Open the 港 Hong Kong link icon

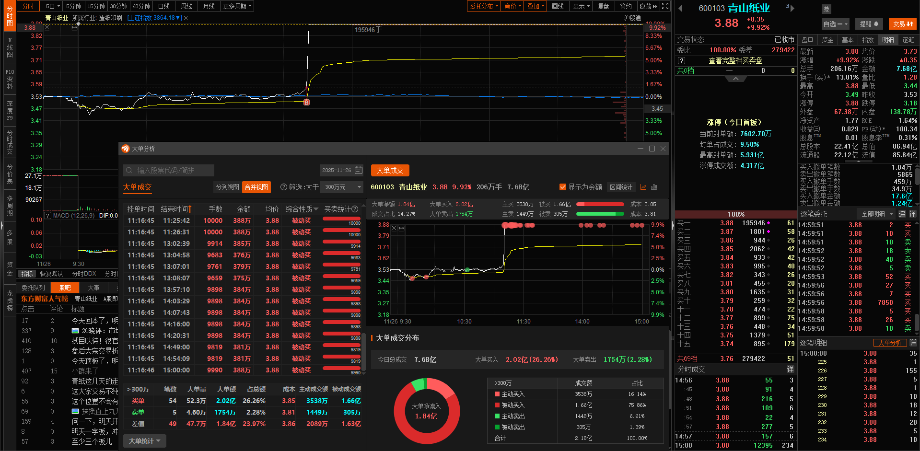pos(826,9)
